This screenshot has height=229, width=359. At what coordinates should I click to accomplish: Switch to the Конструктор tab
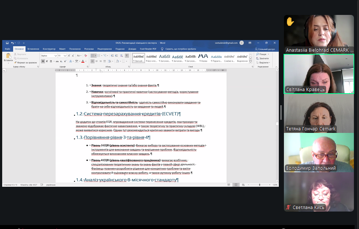click(49, 49)
